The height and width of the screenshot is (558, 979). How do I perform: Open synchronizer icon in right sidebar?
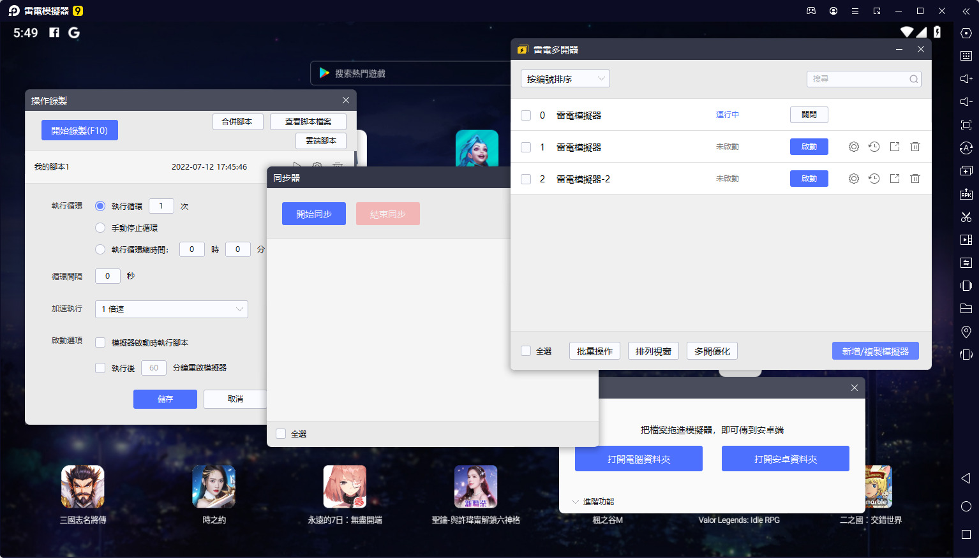tap(966, 263)
